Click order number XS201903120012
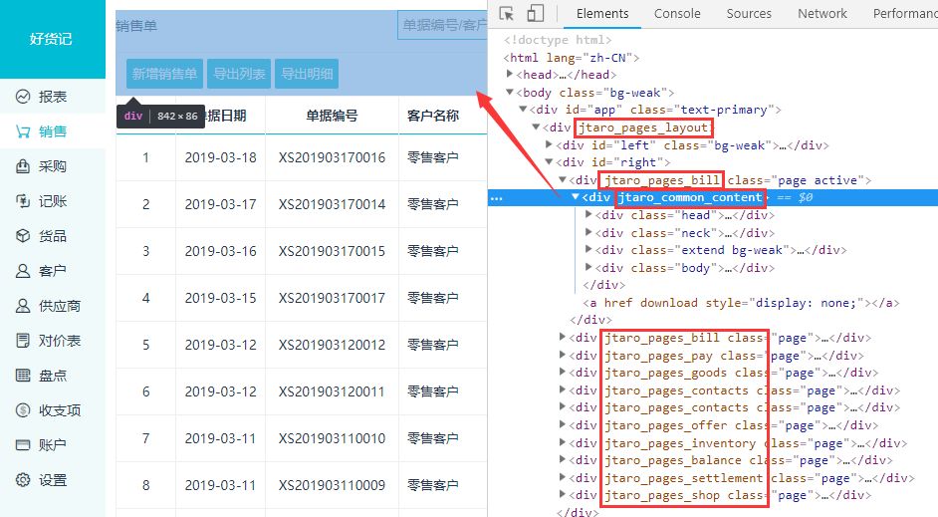 click(x=332, y=345)
